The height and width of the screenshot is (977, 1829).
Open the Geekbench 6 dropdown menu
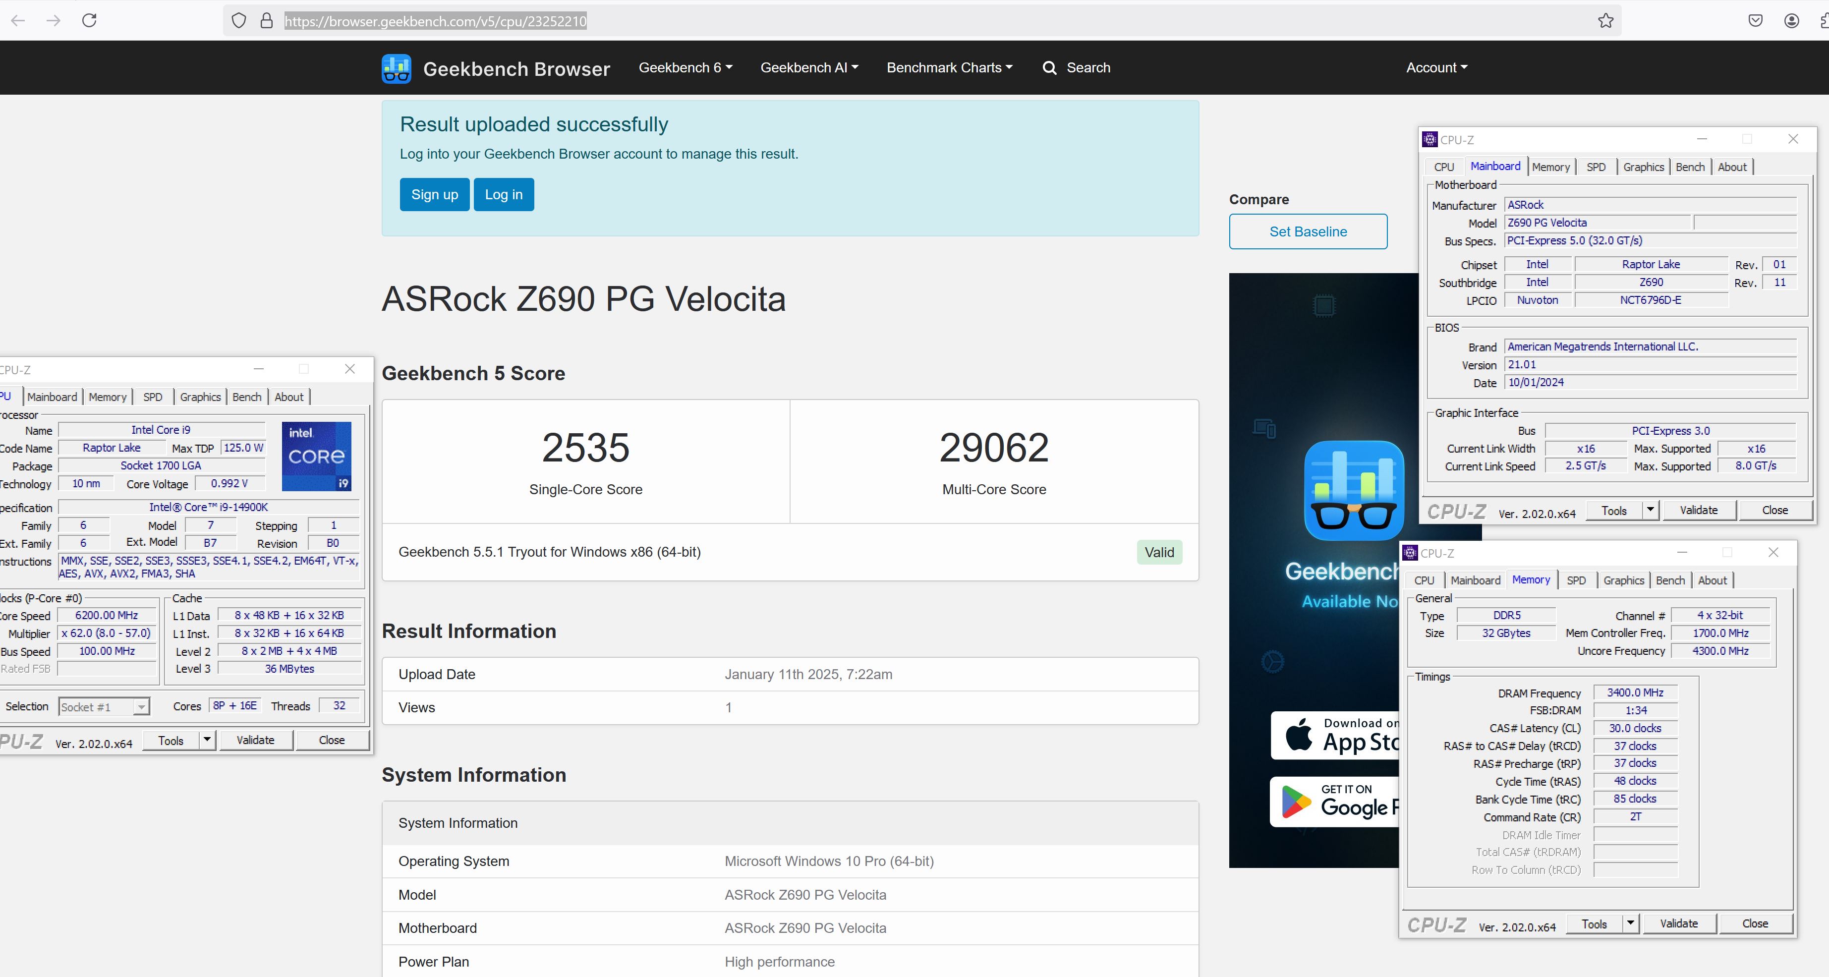685,67
